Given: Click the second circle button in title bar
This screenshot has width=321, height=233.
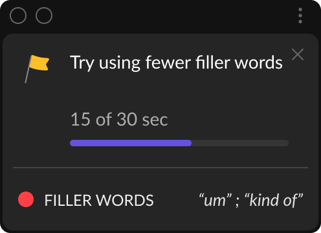Looking at the screenshot, I should coord(44,16).
